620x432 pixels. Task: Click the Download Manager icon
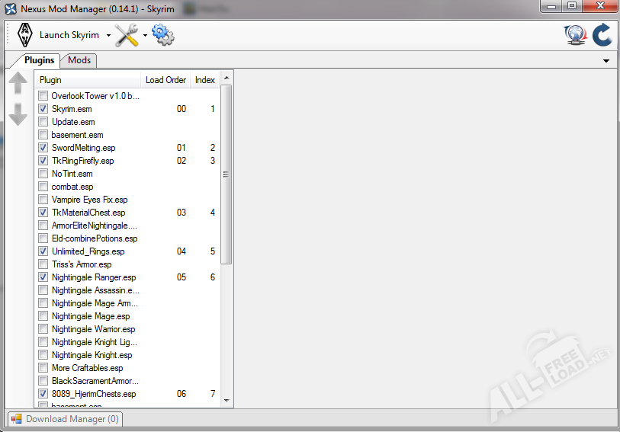[x=17, y=419]
